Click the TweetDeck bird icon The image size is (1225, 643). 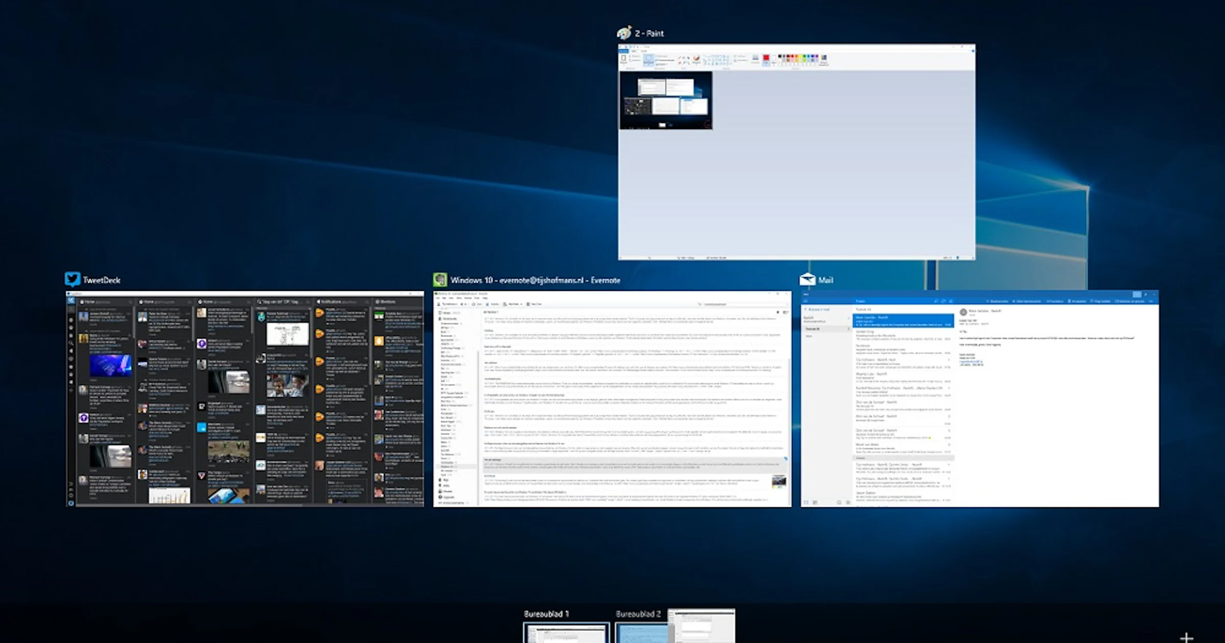click(x=72, y=280)
